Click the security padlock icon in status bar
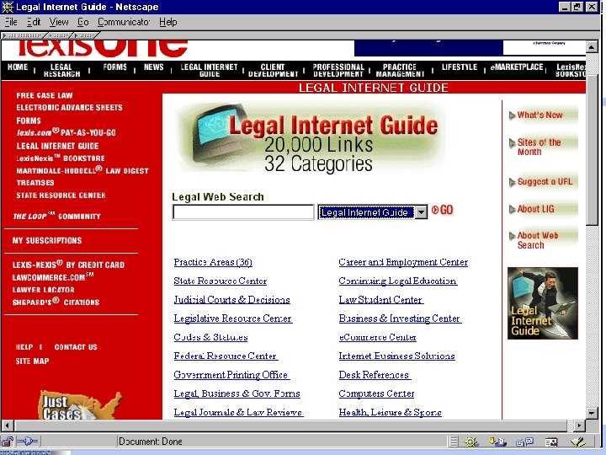 click(8, 441)
